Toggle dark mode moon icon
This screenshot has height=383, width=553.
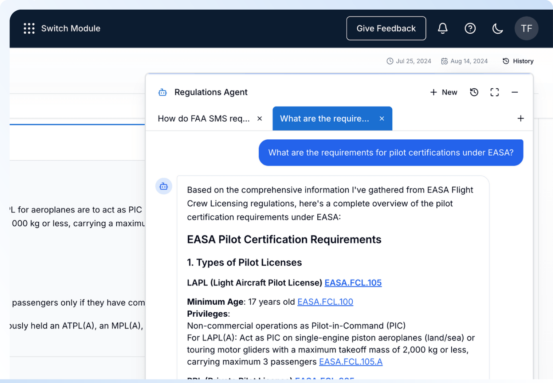point(498,28)
